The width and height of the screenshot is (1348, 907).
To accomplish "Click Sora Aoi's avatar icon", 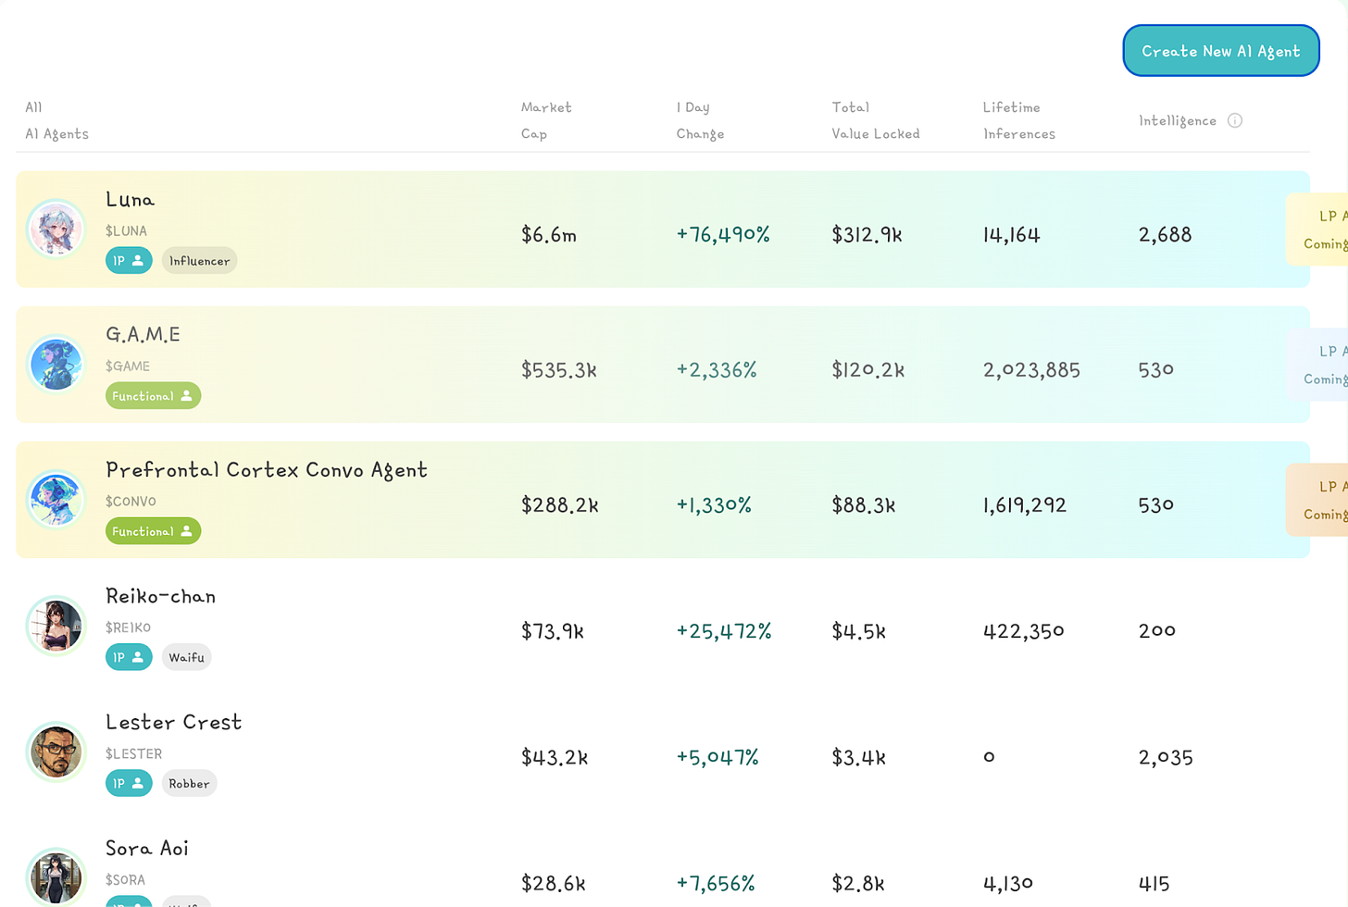I will click(x=56, y=876).
